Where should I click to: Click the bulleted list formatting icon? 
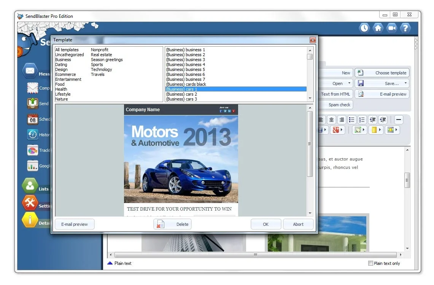pos(351,120)
